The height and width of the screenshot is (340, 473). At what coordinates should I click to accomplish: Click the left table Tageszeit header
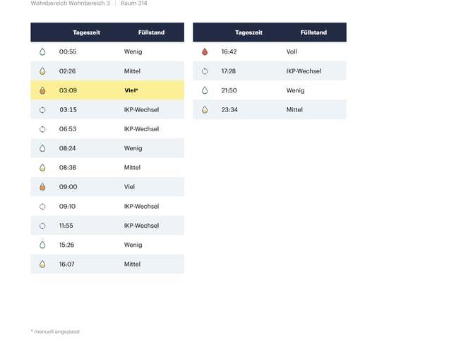click(87, 32)
